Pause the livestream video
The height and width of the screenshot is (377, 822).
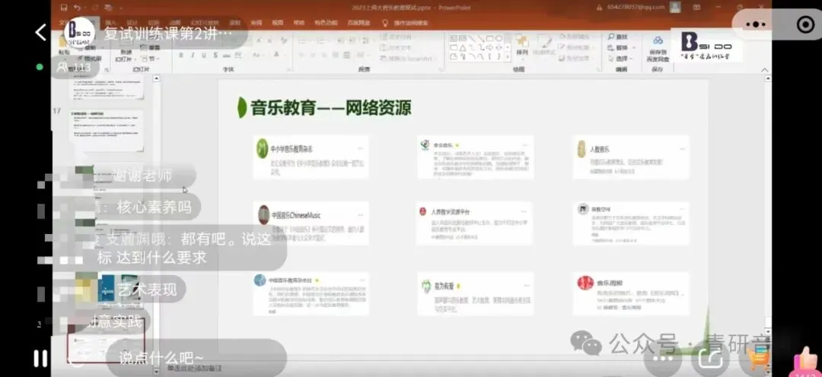pyautogui.click(x=40, y=359)
